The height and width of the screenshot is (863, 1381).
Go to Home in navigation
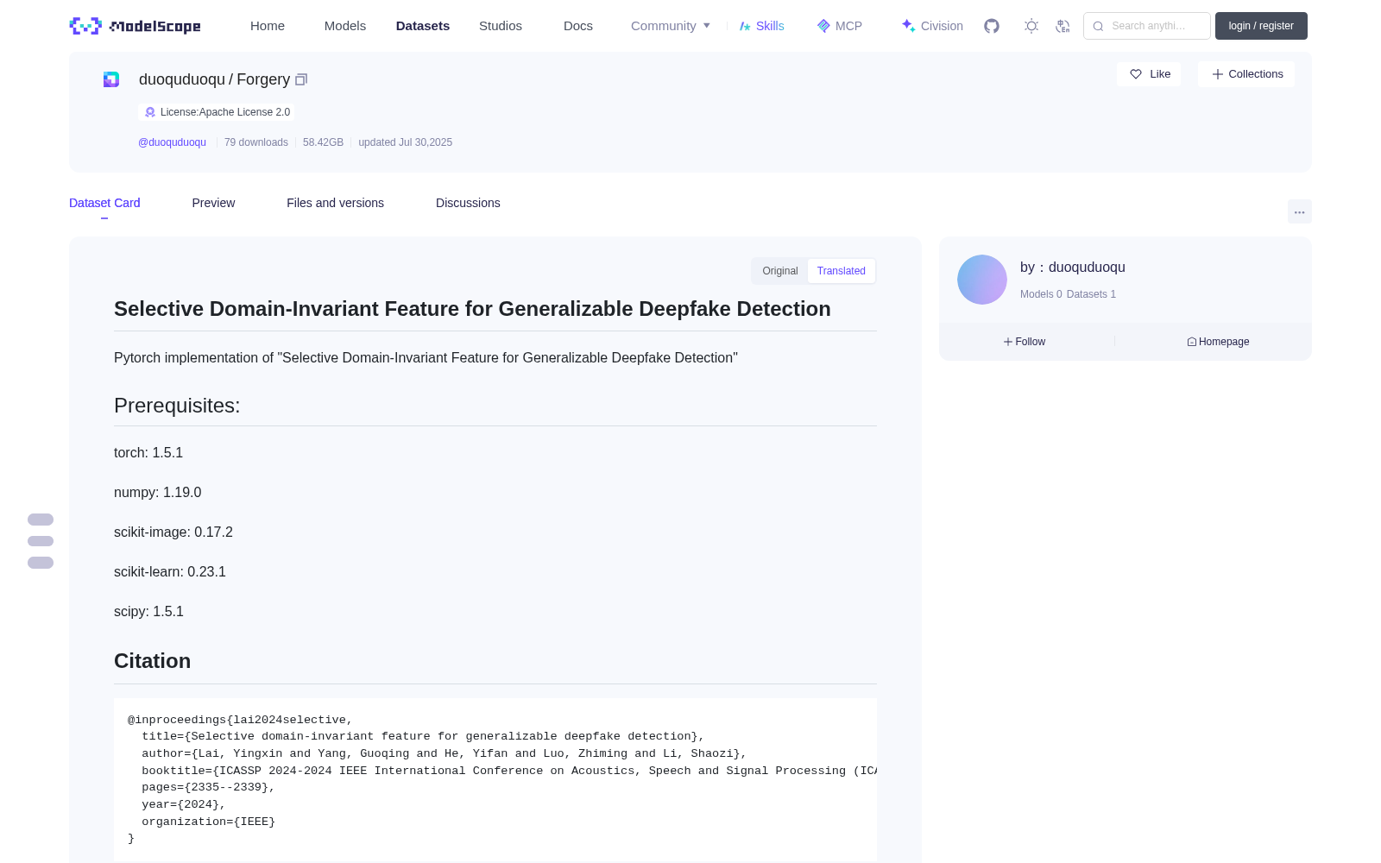[x=268, y=26]
